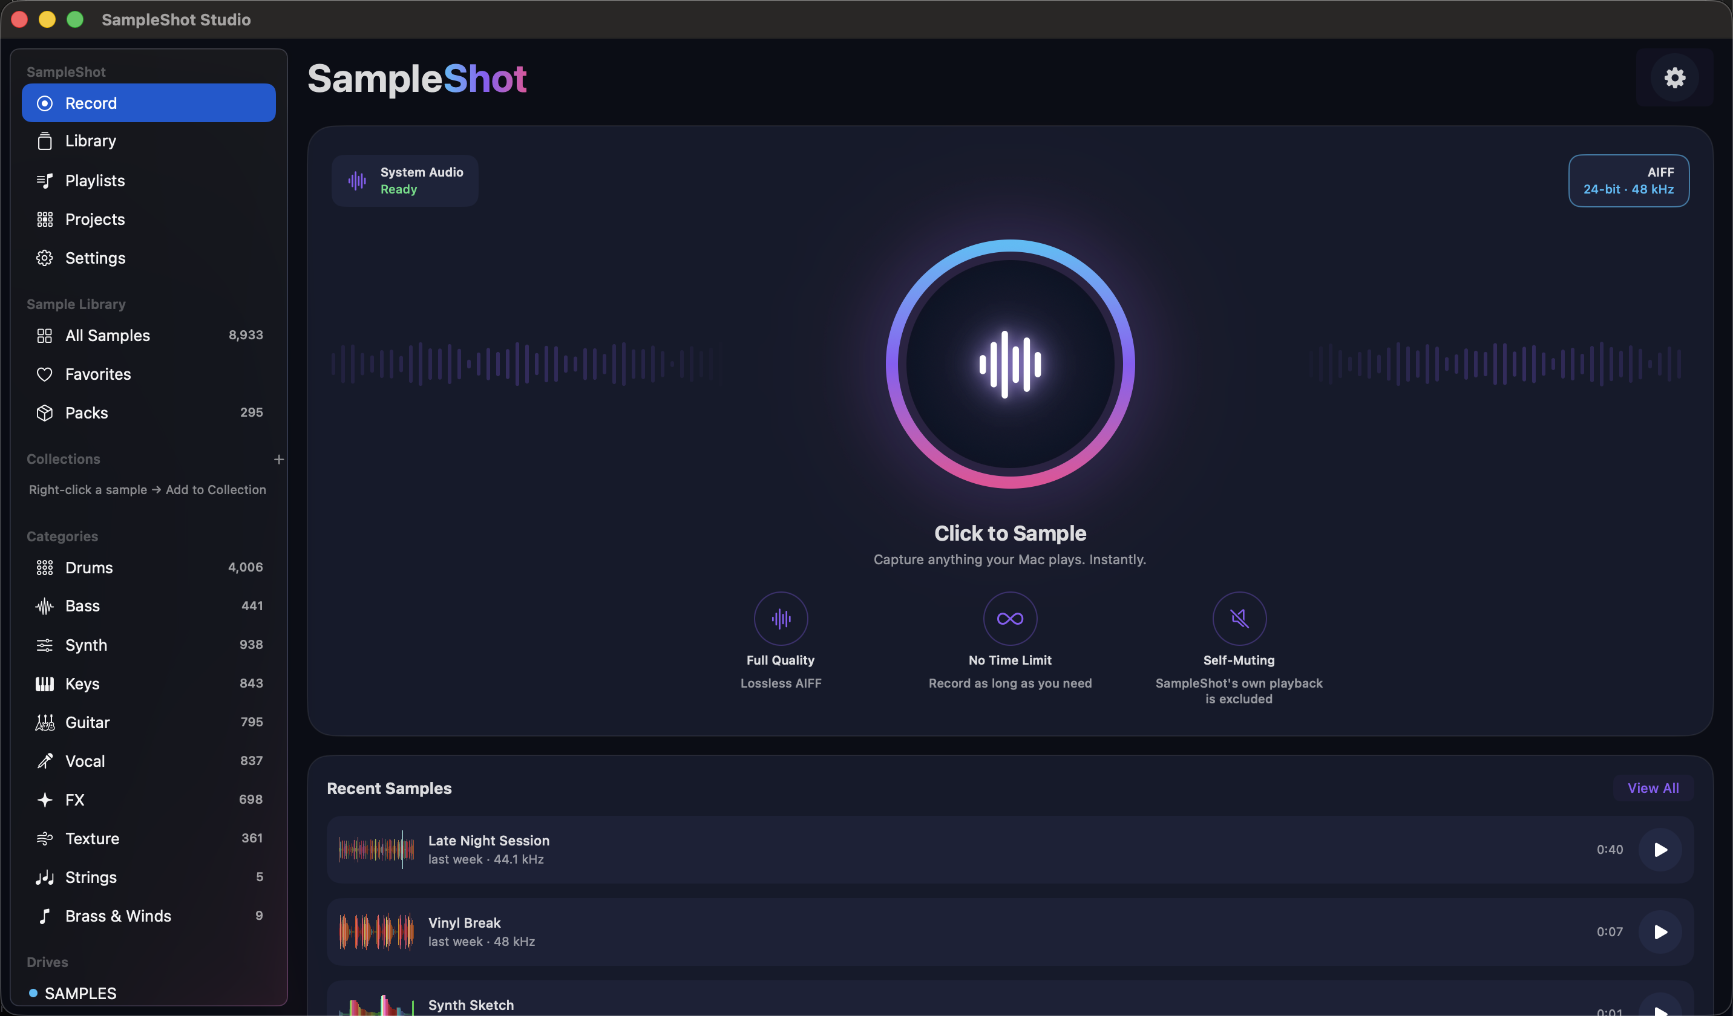Click the Library box icon
Image resolution: width=1733 pixels, height=1016 pixels.
pos(45,141)
